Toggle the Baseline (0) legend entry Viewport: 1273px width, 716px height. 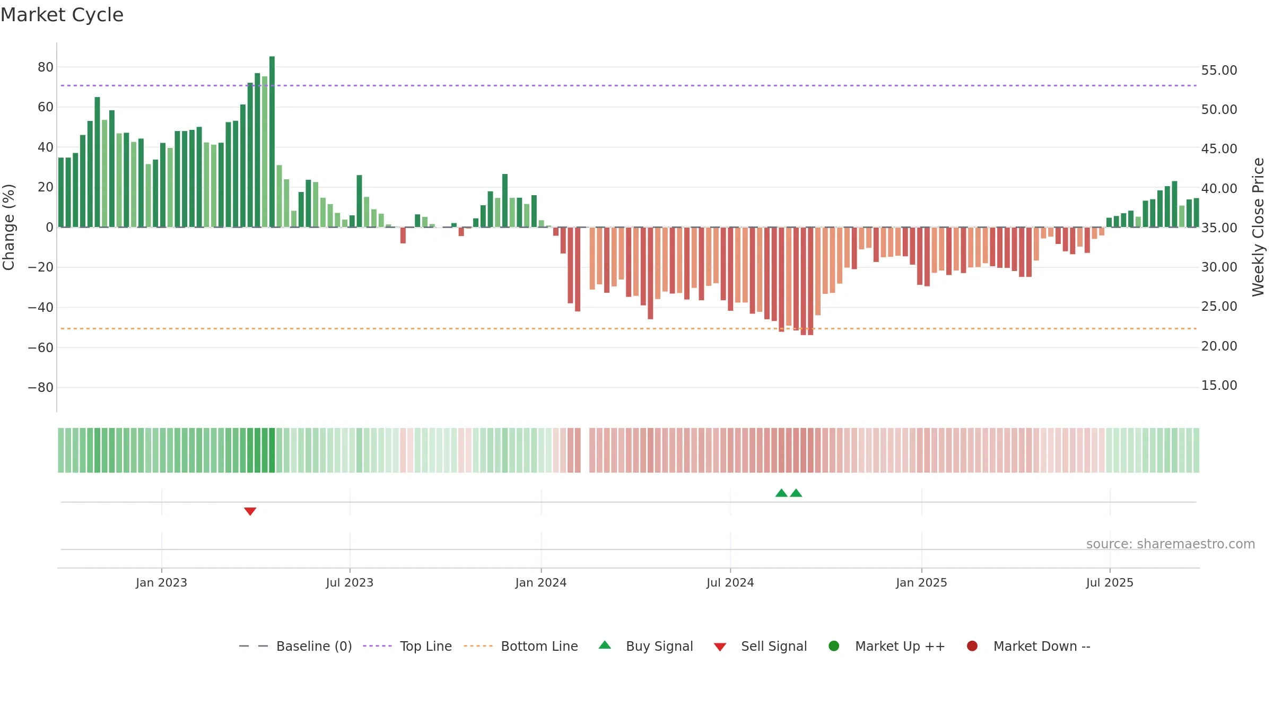point(295,646)
